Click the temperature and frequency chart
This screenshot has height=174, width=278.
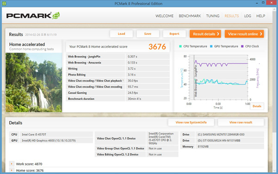click(x=218, y=78)
